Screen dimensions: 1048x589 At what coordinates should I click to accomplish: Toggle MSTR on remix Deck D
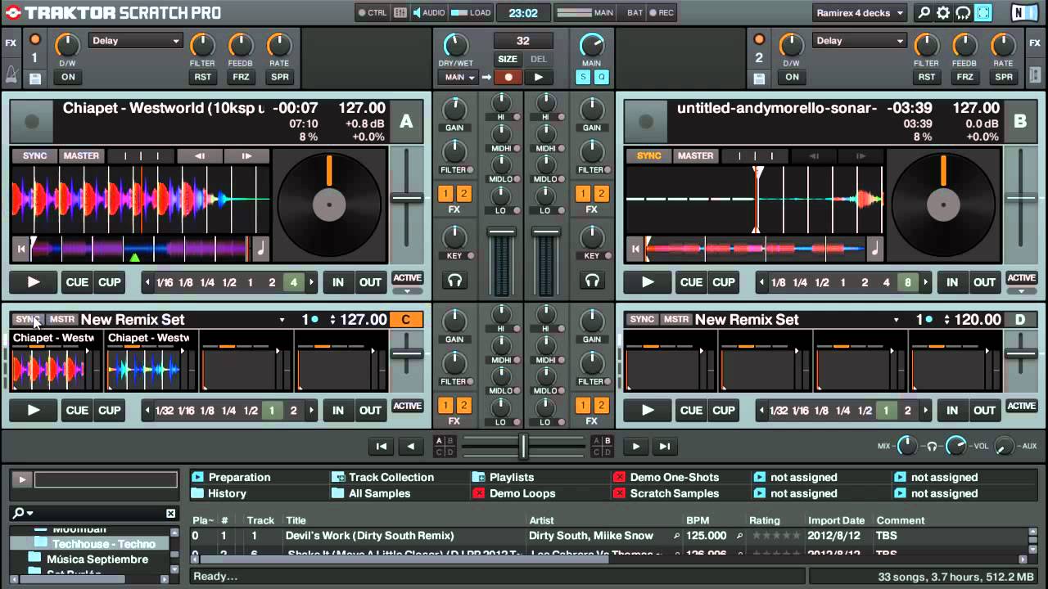click(x=676, y=319)
